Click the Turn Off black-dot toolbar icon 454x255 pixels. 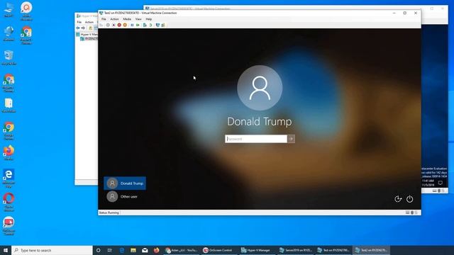(113, 25)
